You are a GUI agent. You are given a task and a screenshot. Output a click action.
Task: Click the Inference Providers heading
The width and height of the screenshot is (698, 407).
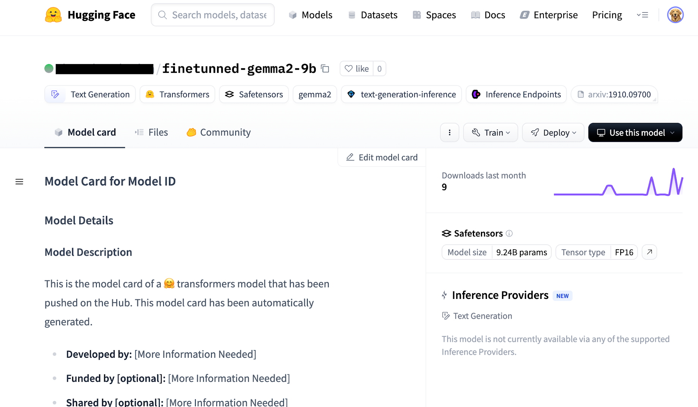pyautogui.click(x=500, y=295)
